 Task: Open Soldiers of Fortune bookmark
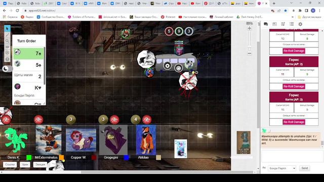[x=82, y=17]
